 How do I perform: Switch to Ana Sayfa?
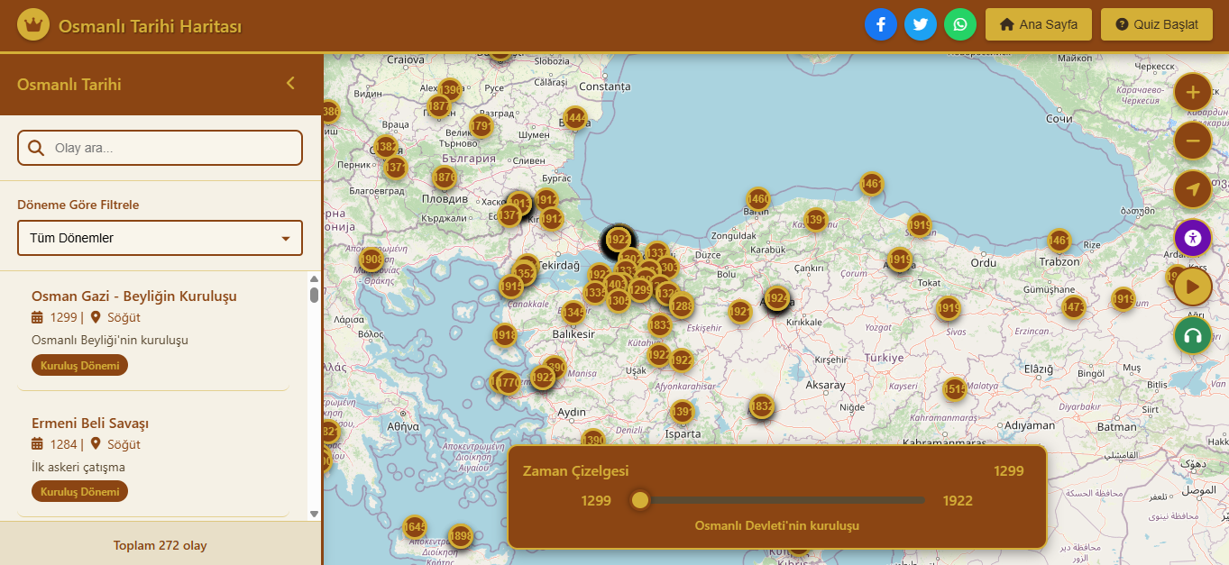coord(1038,24)
